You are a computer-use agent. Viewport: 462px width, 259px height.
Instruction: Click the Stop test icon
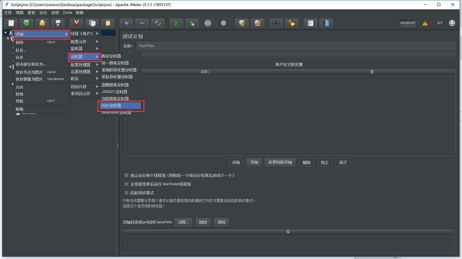(x=208, y=23)
